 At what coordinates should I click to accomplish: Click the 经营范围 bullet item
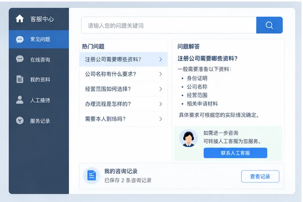coord(197,95)
